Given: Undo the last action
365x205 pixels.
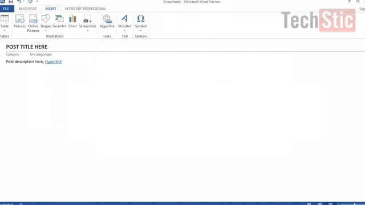Looking at the screenshot, I should click(x=19, y=1).
